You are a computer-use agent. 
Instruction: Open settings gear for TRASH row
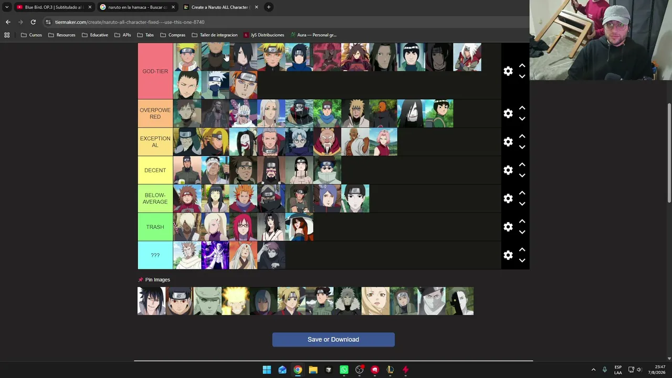(x=508, y=227)
